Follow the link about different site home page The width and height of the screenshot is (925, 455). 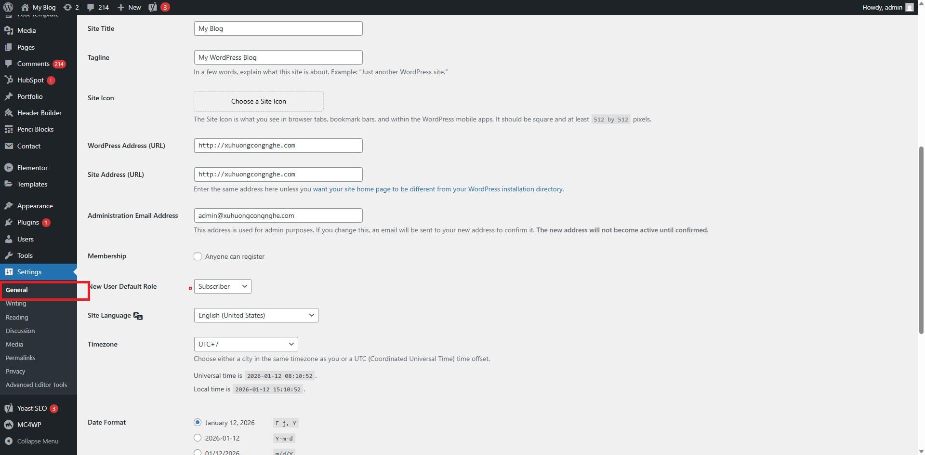[437, 189]
